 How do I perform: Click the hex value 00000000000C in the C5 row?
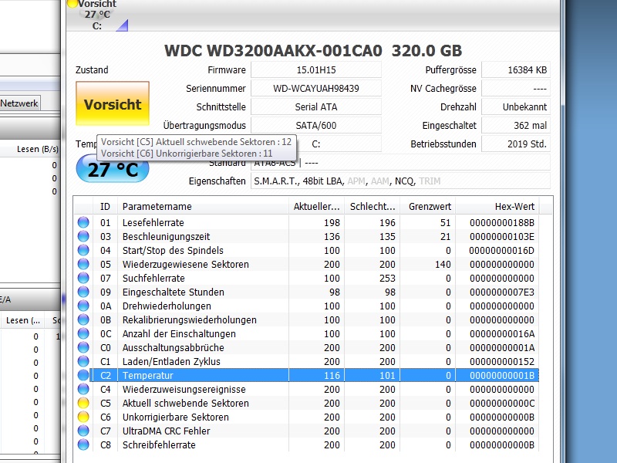point(502,403)
